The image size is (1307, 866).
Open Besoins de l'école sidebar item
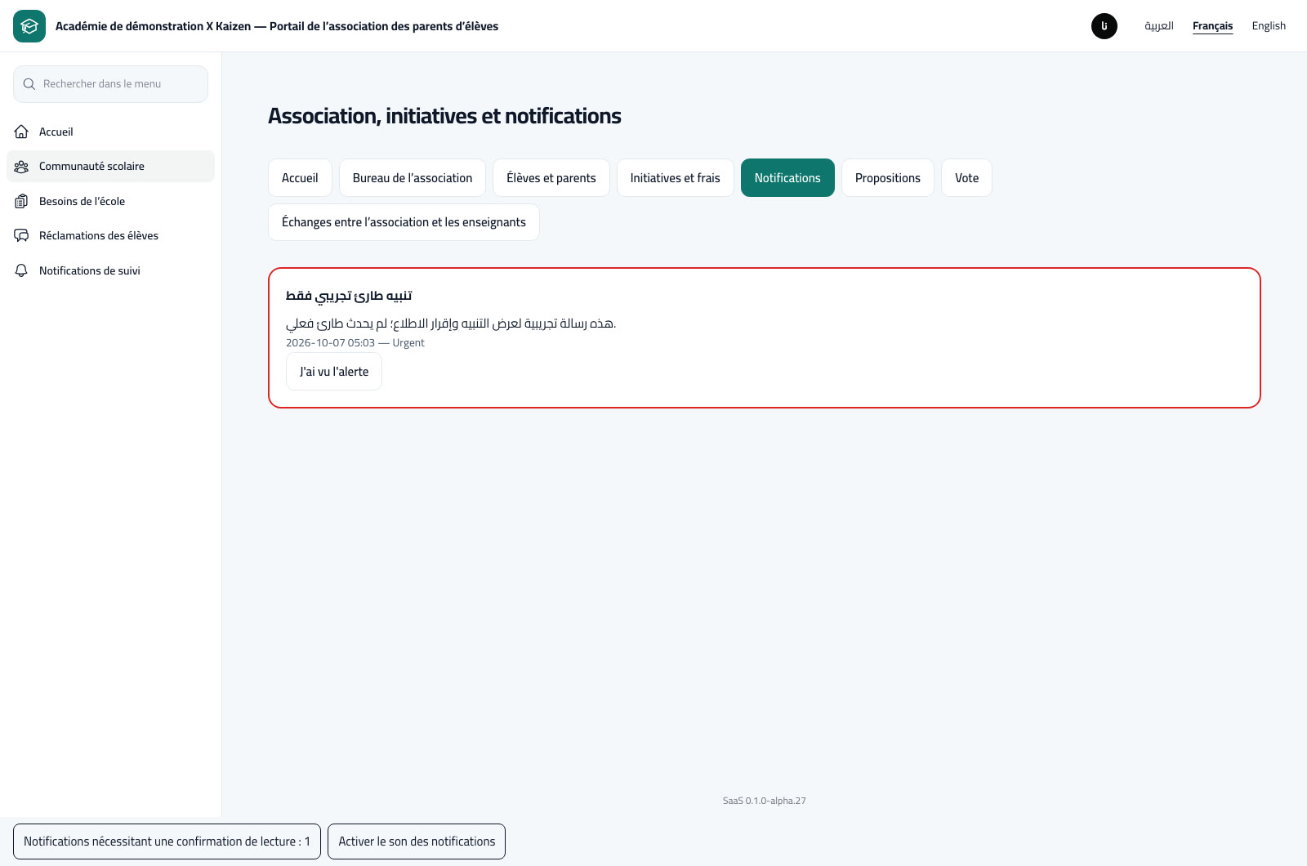click(x=110, y=201)
